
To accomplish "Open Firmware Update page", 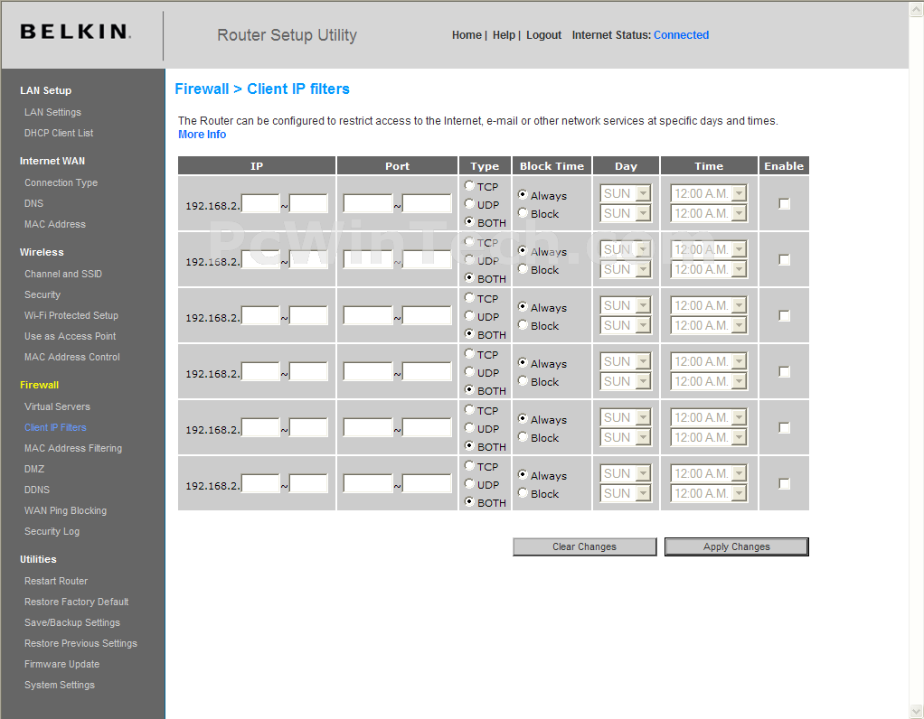I will [61, 664].
